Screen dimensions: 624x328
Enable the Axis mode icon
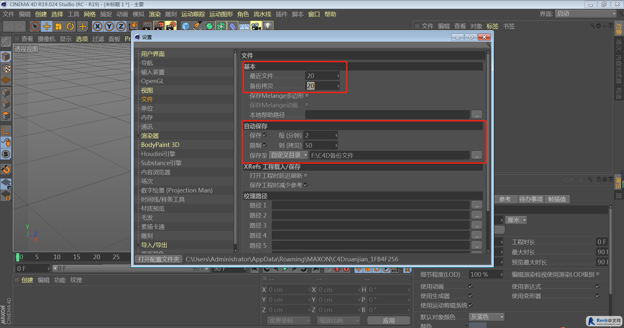tap(6, 131)
